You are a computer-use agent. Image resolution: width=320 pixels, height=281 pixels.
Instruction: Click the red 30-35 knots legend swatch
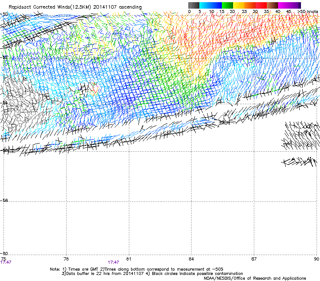coord(261,5)
